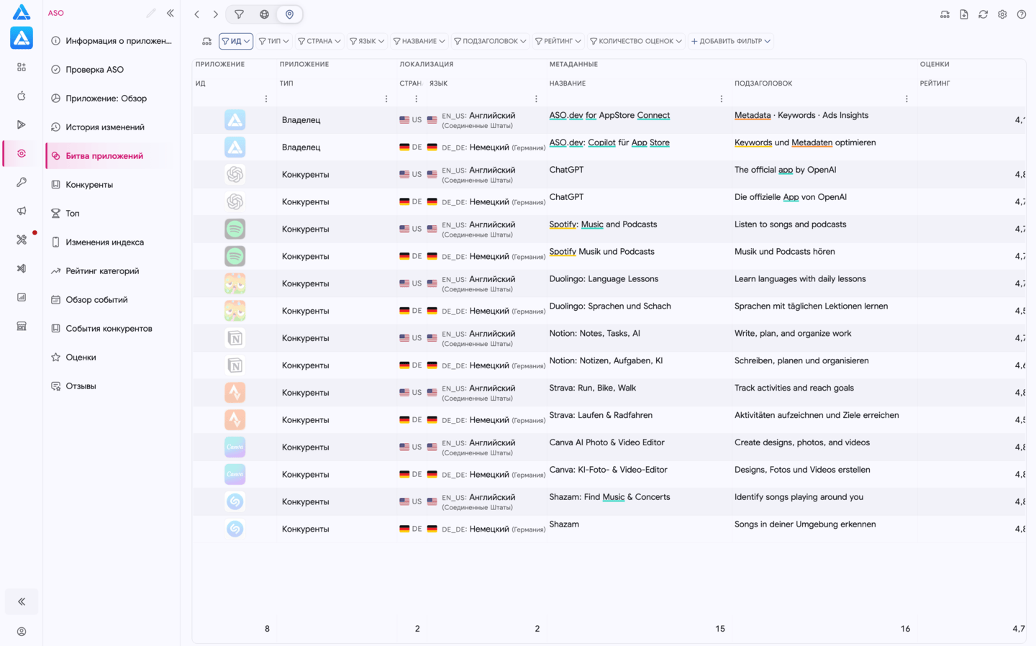The width and height of the screenshot is (1036, 646).
Task: Open settings gear at top right
Action: pyautogui.click(x=1002, y=14)
